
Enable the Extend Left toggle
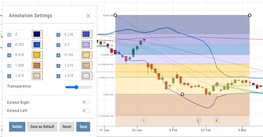[x=86, y=111]
